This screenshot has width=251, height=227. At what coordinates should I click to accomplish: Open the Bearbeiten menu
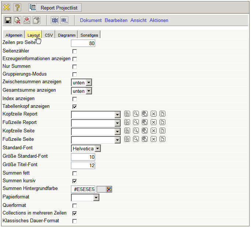click(116, 21)
